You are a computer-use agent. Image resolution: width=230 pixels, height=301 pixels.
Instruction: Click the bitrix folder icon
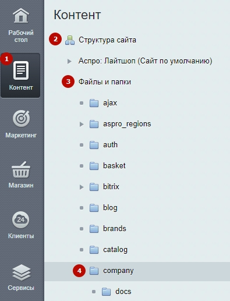[x=94, y=187]
